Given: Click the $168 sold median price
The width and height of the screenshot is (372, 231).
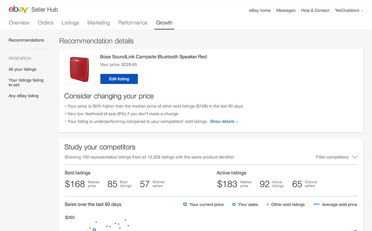Looking at the screenshot, I should [75, 184].
